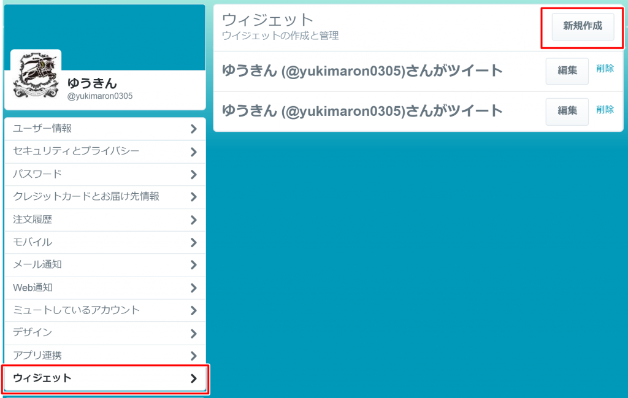Delete the second tweet widget via 削除
Image resolution: width=628 pixels, height=398 pixels.
click(x=605, y=109)
